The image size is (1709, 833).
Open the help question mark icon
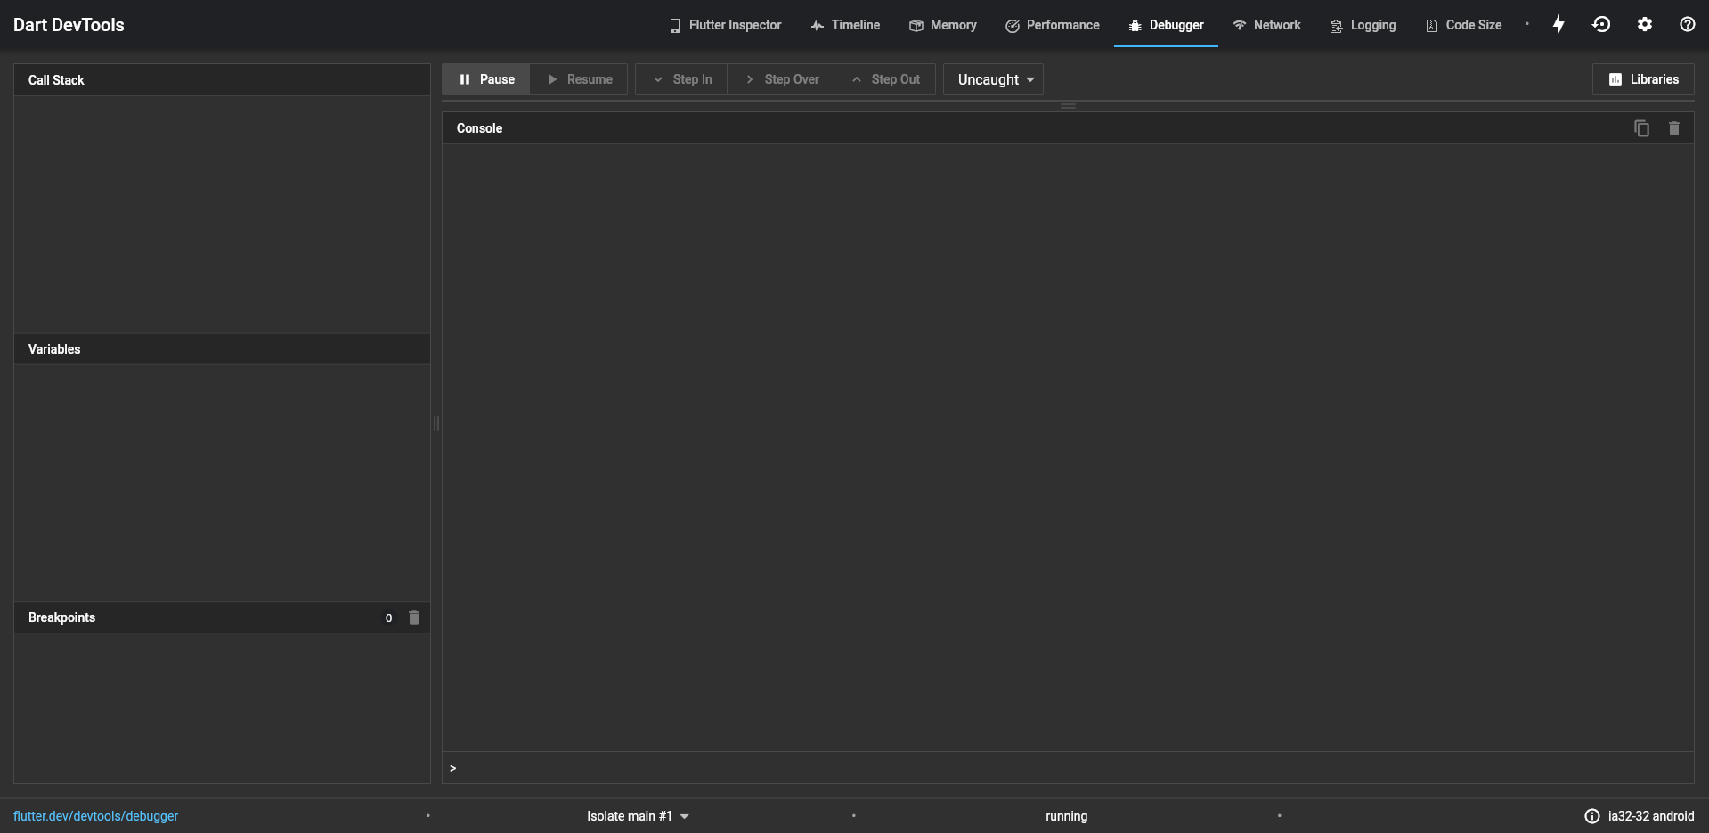click(x=1688, y=25)
